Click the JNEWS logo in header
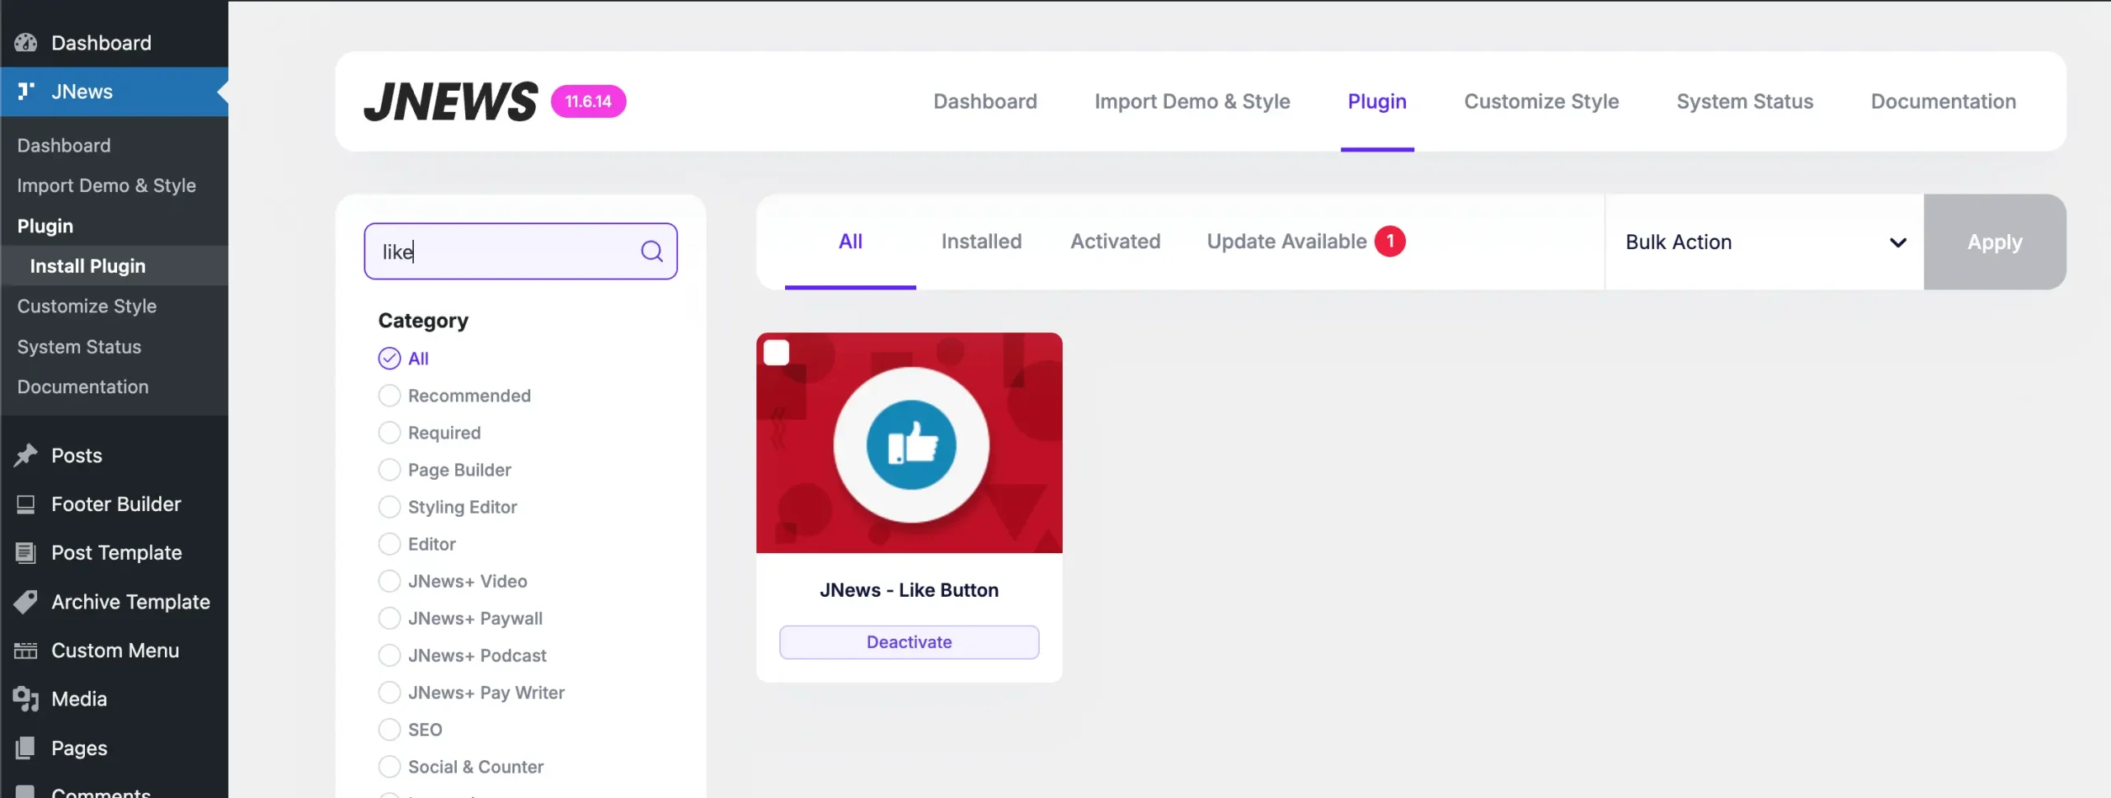Screen dimensions: 2111x798 450,101
